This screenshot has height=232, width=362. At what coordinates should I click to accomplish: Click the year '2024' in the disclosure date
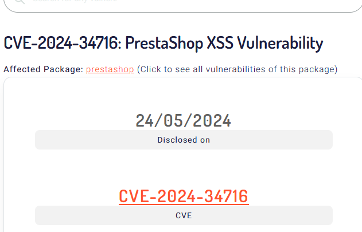pos(212,121)
